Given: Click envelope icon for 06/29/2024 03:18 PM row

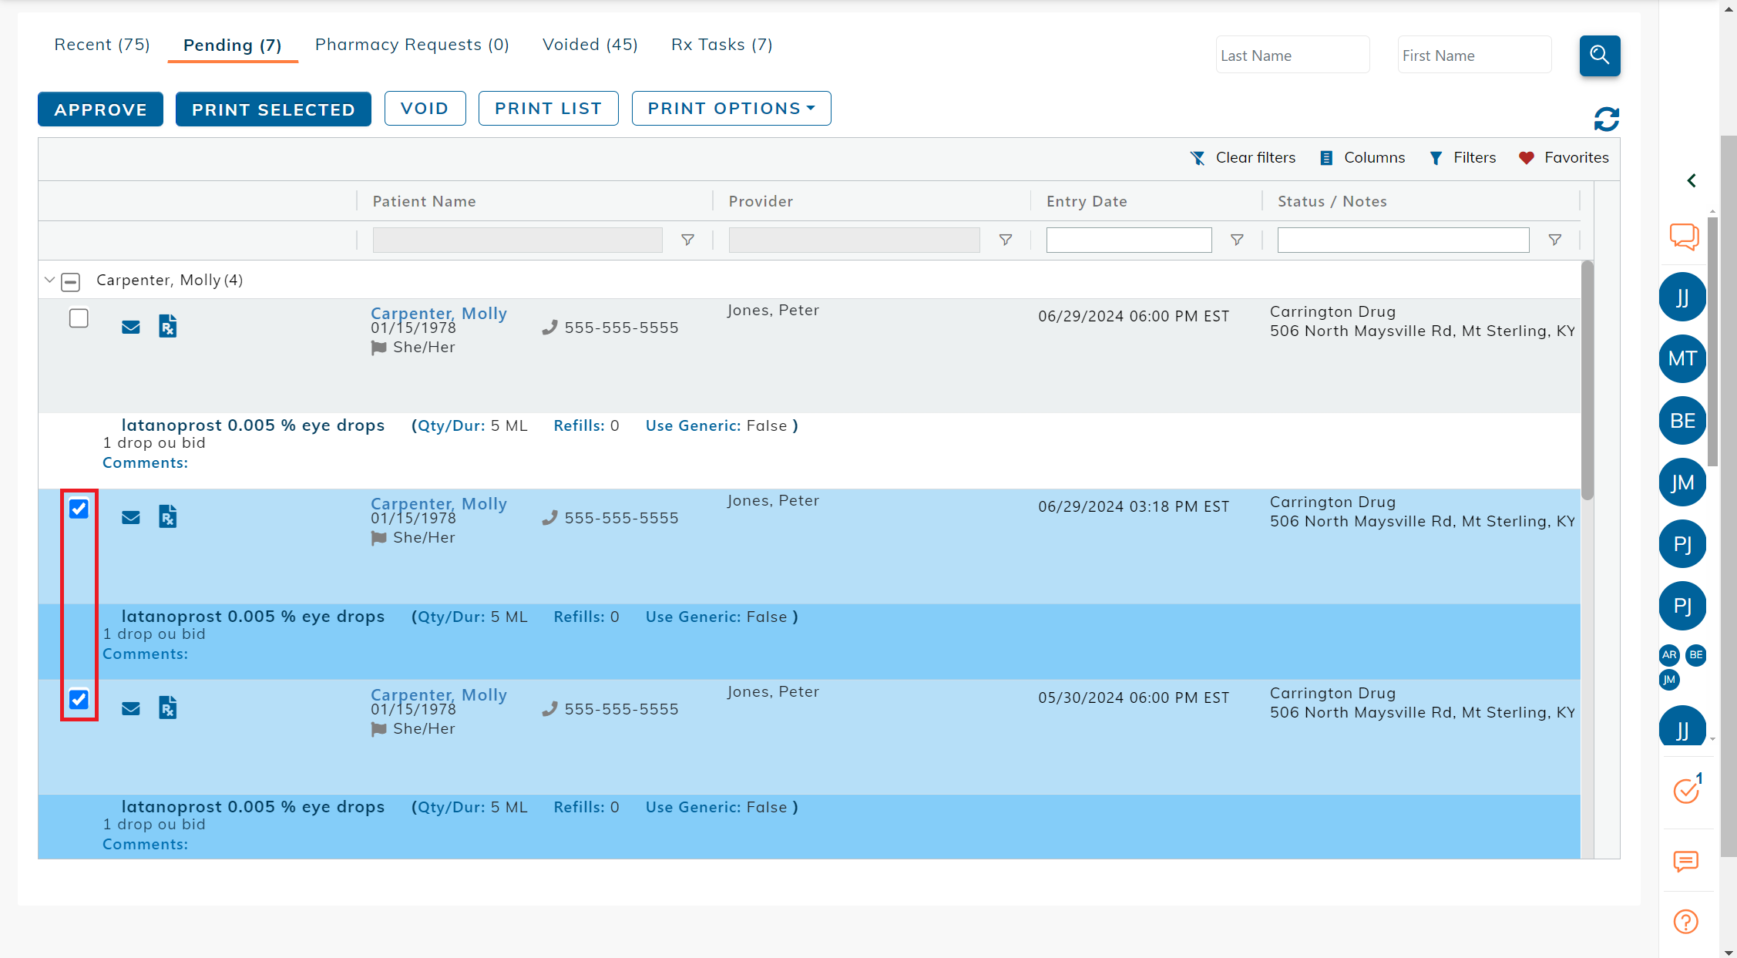Looking at the screenshot, I should click(x=131, y=517).
